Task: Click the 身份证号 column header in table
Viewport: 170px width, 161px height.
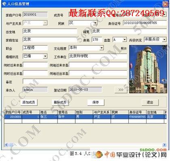Action: pyautogui.click(x=138, y=112)
